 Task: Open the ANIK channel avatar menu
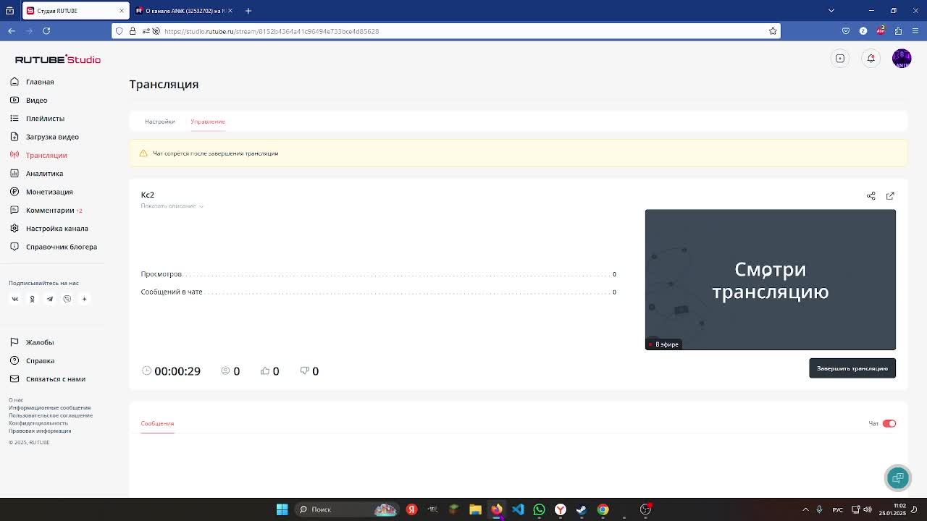point(902,59)
